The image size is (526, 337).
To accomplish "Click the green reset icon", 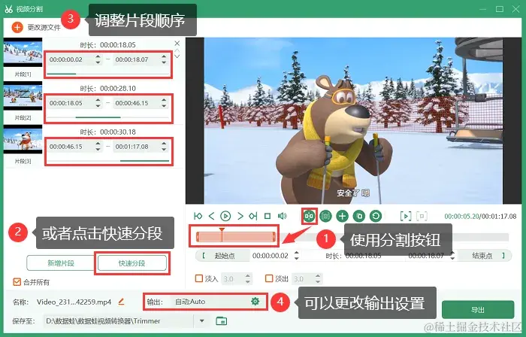I will [x=376, y=216].
